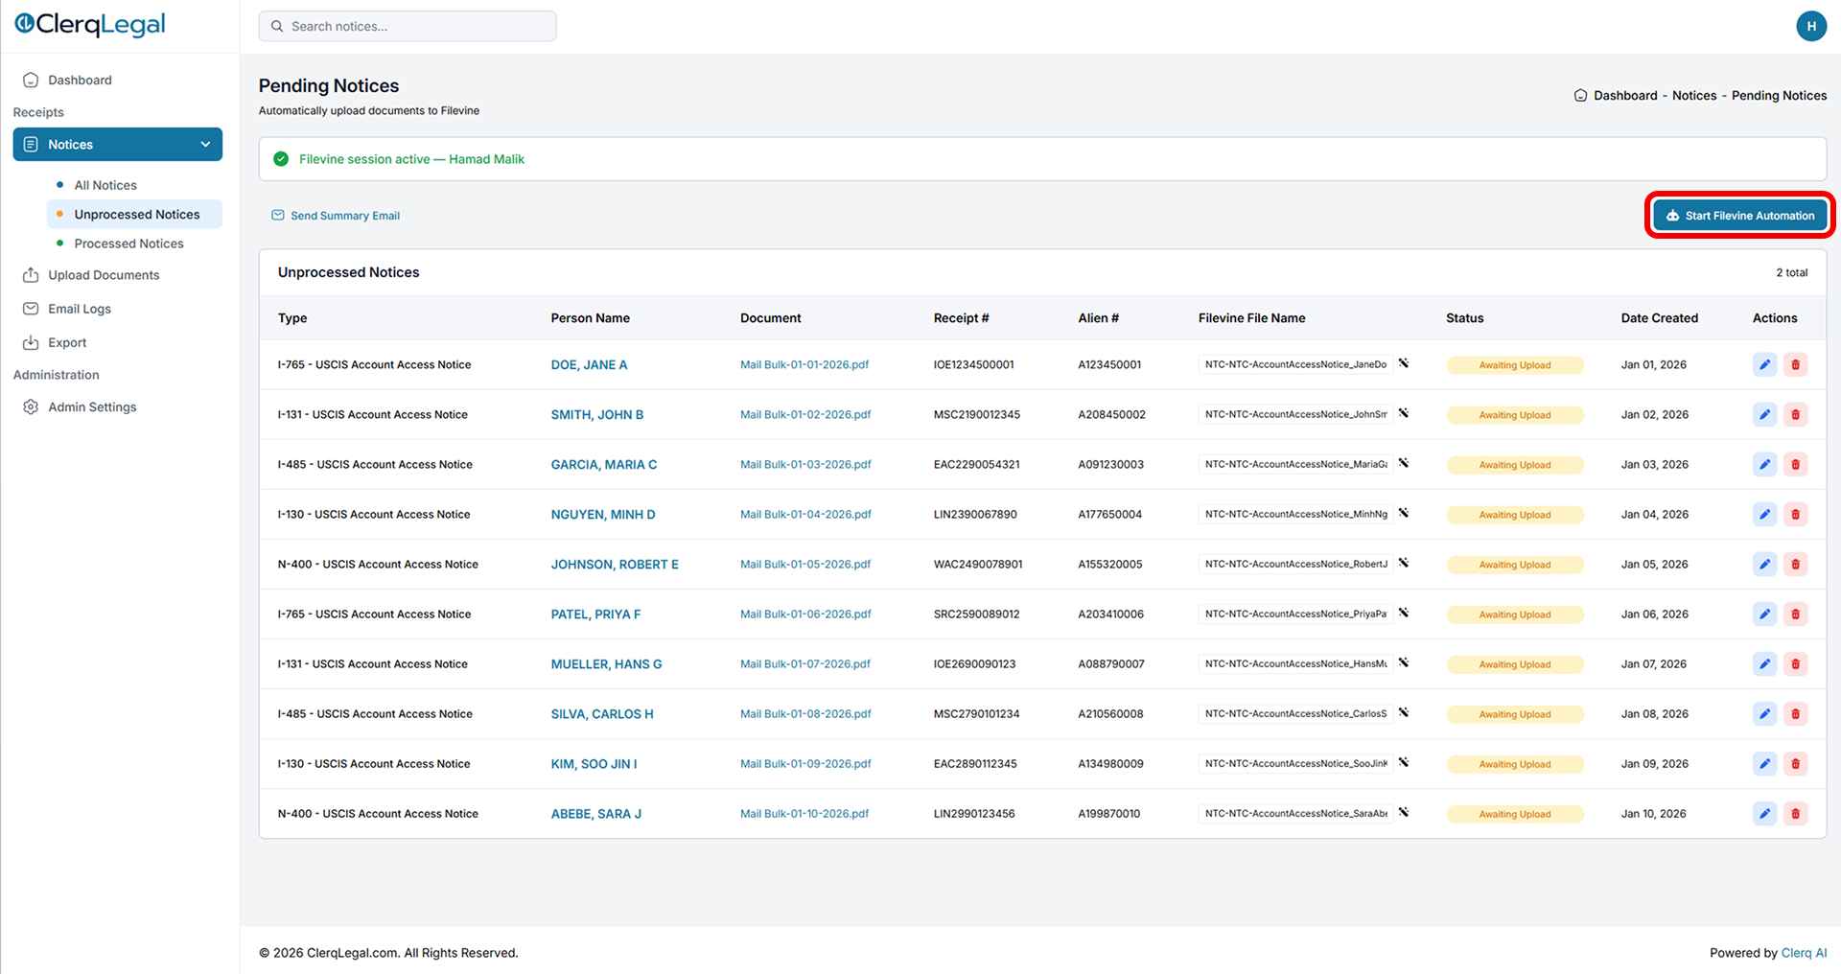Focus the Search notices field

coord(408,26)
